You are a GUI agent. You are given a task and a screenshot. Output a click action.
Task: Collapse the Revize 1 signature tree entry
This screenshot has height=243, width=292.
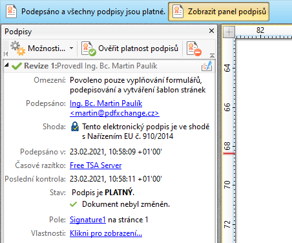(x=6, y=65)
